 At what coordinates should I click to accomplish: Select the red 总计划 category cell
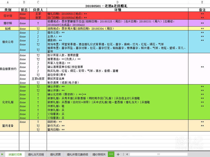tap(10, 16)
